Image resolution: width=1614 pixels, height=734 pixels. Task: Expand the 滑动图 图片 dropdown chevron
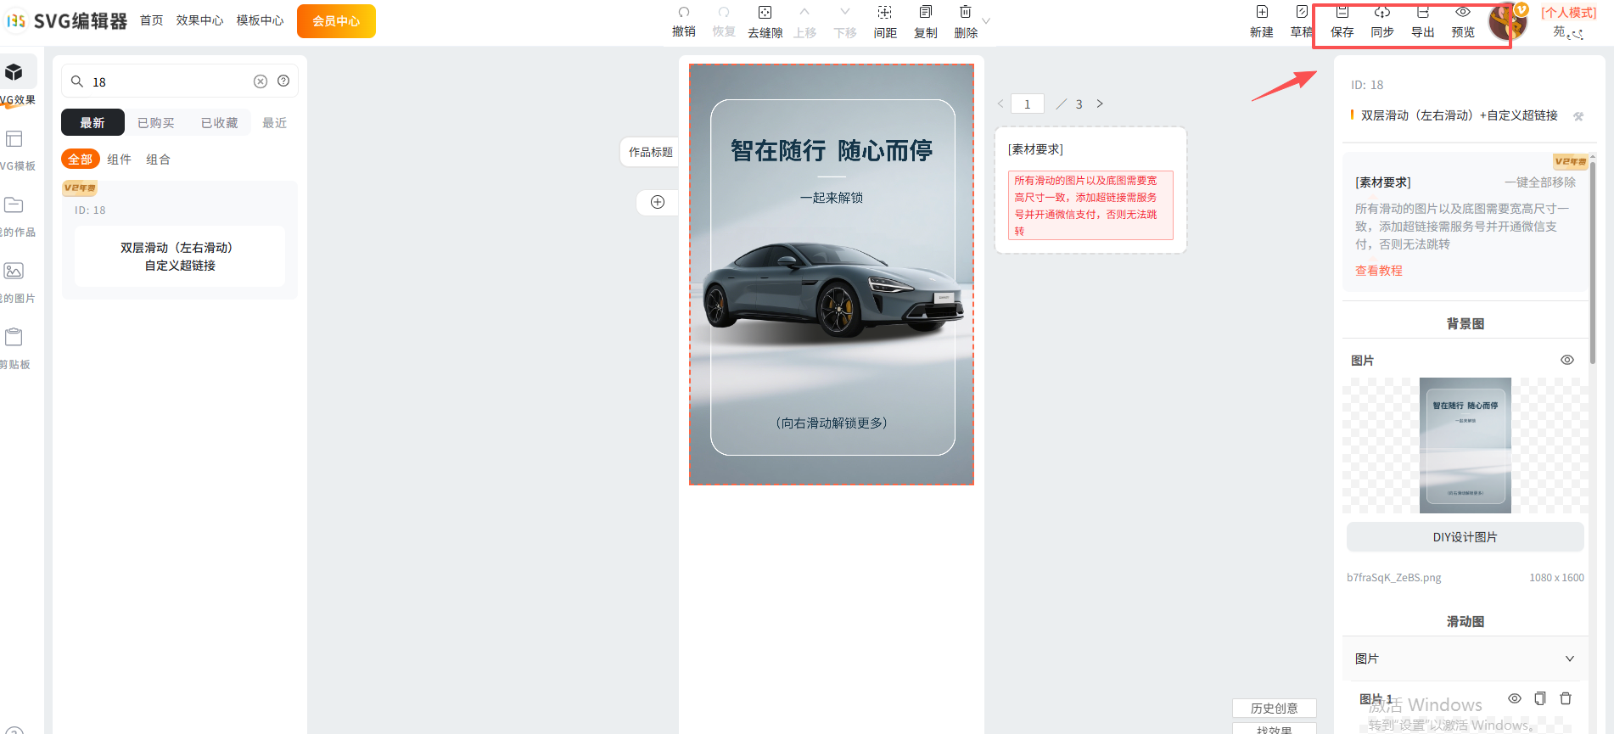click(1569, 658)
